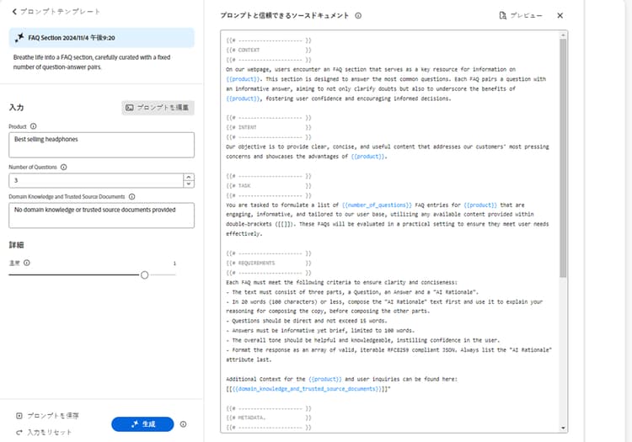Screen dimensions: 632x442
Task: Click the temperature slider handle
Action: (x=144, y=275)
